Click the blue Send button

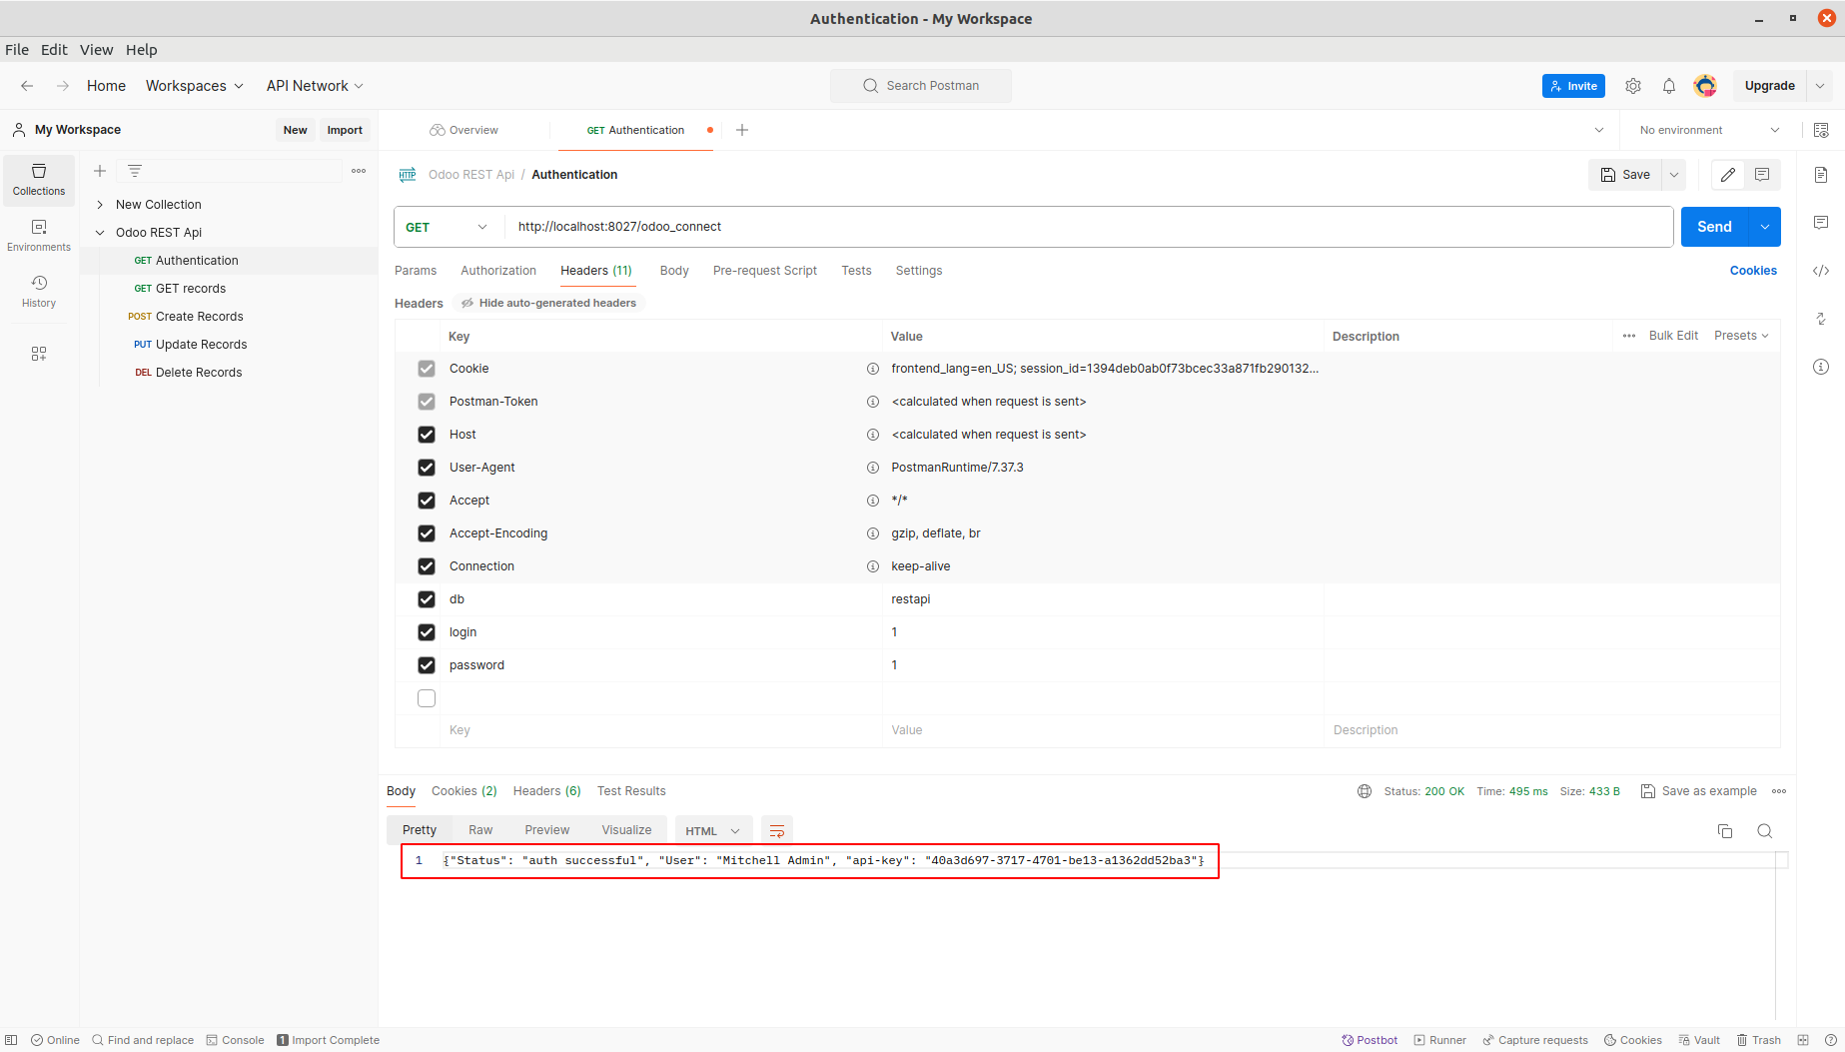(1714, 227)
